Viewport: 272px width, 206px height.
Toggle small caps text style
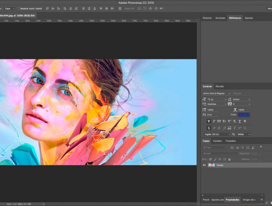pyautogui.click(x=224, y=121)
